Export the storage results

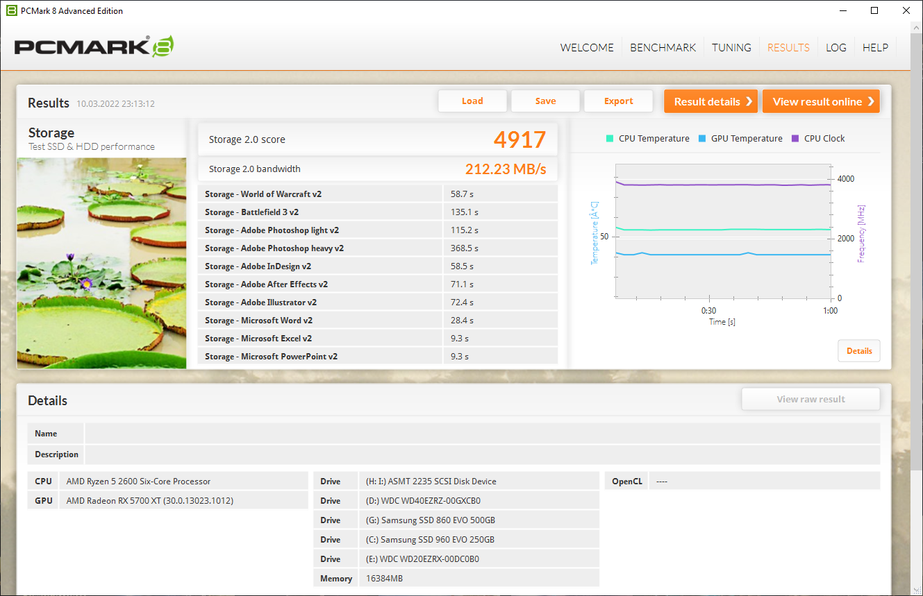618,101
